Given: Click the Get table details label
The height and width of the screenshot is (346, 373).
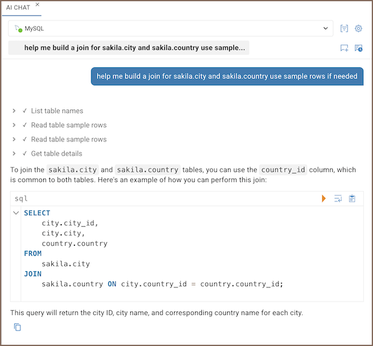Looking at the screenshot, I should pyautogui.click(x=57, y=153).
